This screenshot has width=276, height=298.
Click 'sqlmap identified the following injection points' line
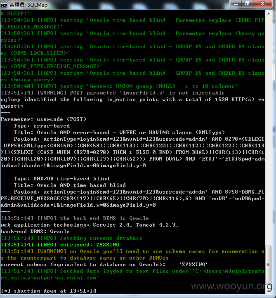click(x=132, y=103)
